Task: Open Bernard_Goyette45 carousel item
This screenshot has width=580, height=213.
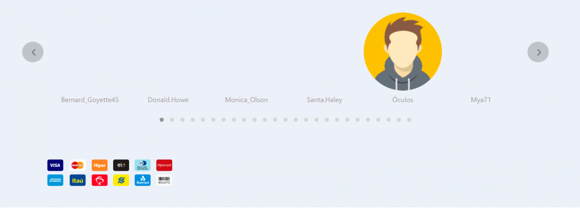Action: click(x=90, y=100)
